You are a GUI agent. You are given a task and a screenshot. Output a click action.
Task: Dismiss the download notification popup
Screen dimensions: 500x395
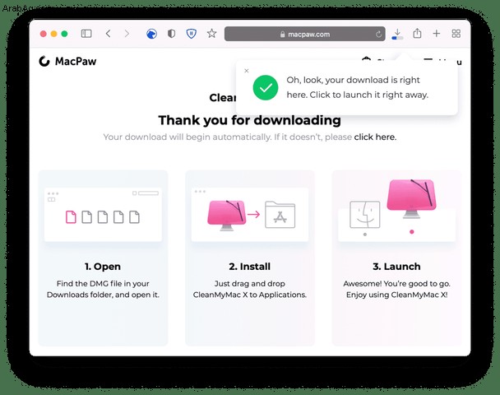[246, 71]
